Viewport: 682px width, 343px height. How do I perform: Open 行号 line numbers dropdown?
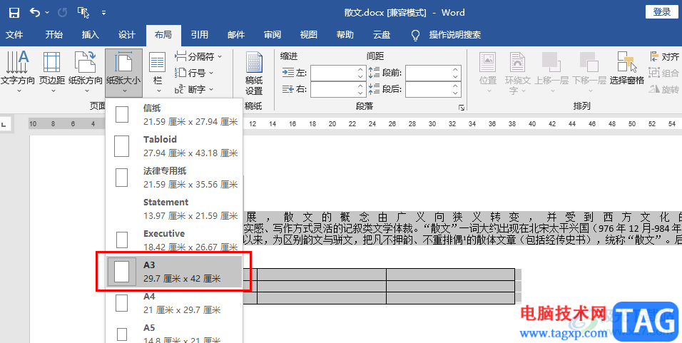coord(194,73)
